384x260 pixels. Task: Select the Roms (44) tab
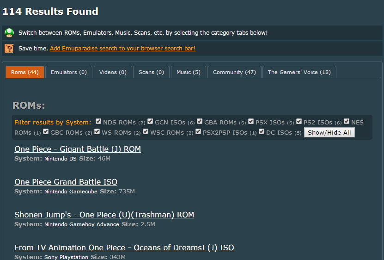[25, 72]
